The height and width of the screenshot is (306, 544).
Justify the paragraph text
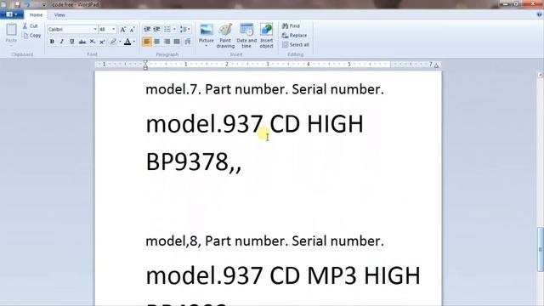pos(177,42)
